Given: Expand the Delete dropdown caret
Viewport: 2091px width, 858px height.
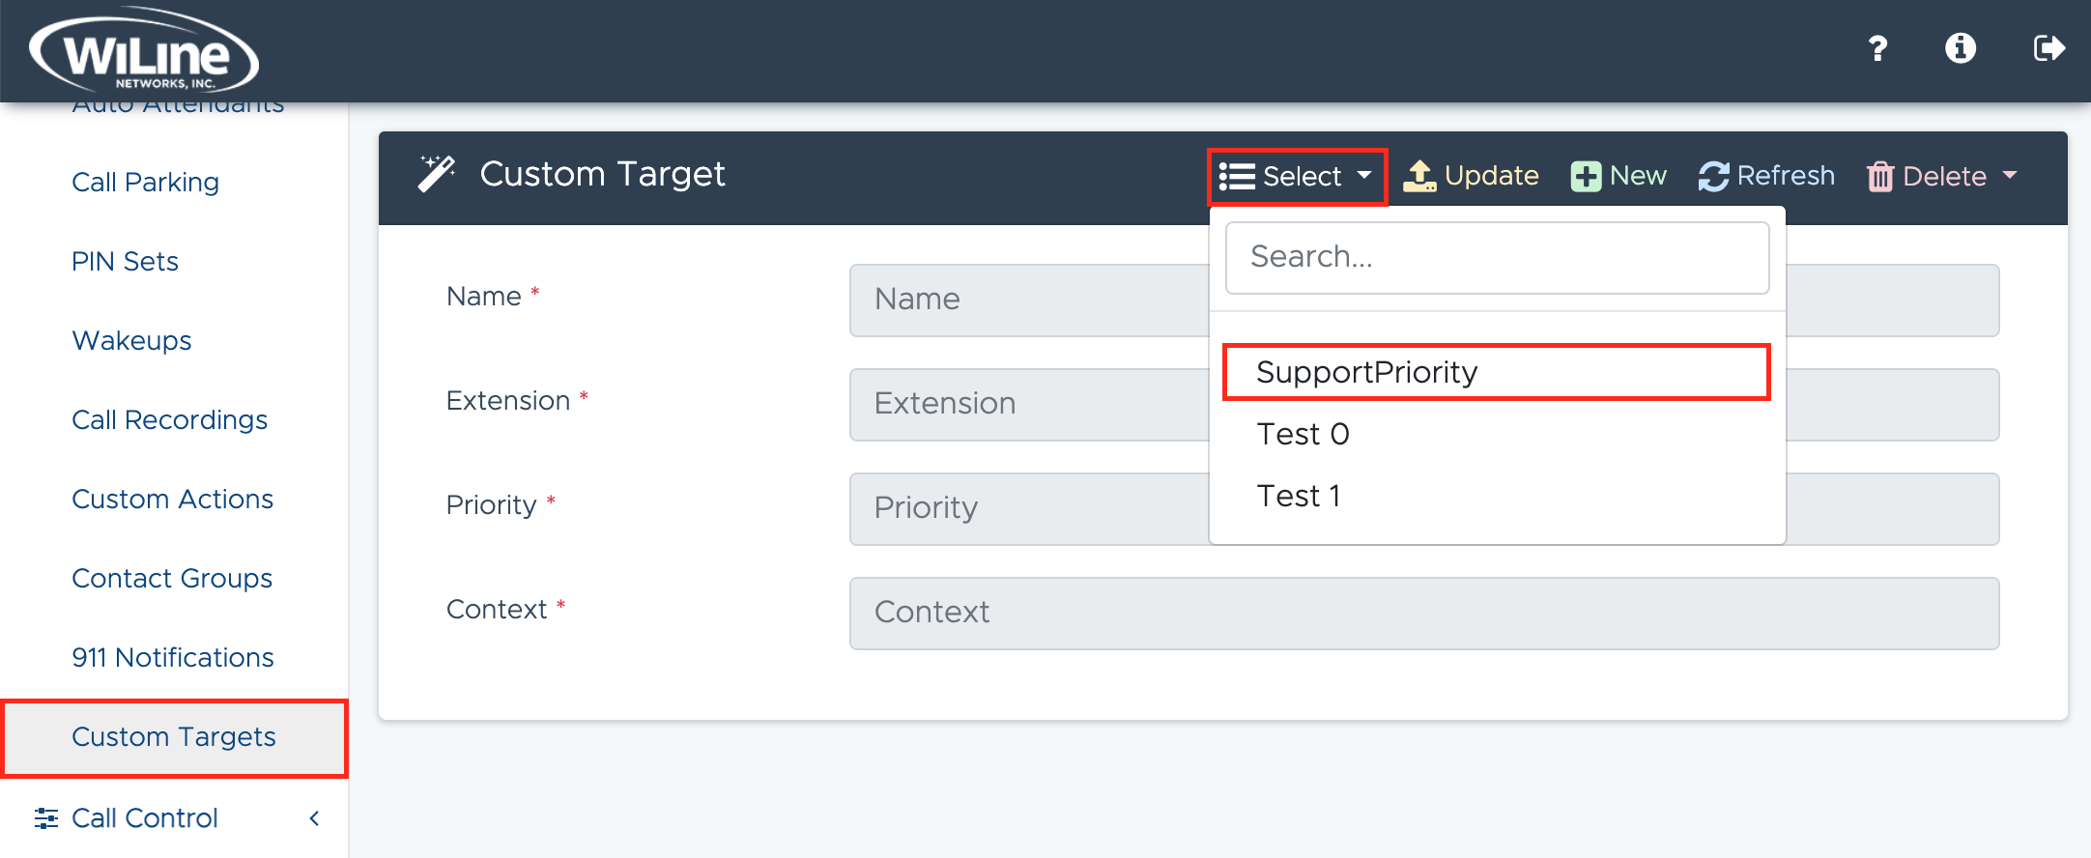Looking at the screenshot, I should [2010, 175].
